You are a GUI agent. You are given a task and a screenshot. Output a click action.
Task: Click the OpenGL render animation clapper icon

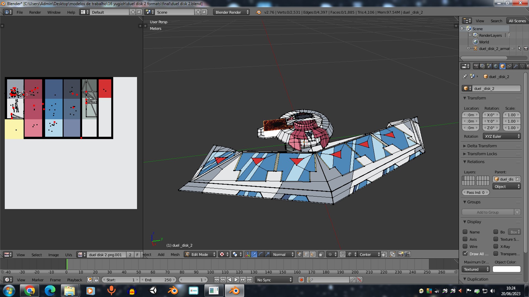point(407,254)
